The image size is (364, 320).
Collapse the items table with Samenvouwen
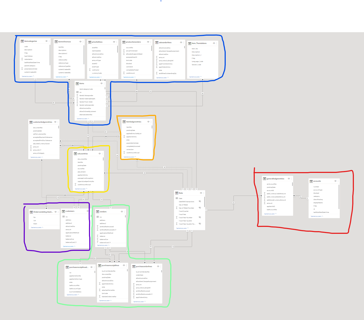tap(83, 119)
